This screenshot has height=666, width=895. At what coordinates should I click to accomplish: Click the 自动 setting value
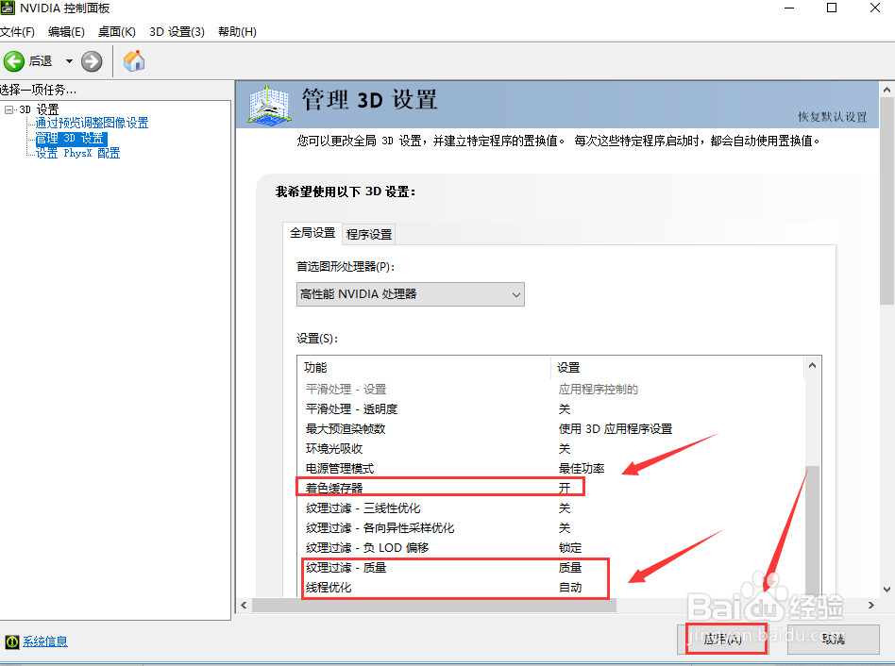pos(569,588)
